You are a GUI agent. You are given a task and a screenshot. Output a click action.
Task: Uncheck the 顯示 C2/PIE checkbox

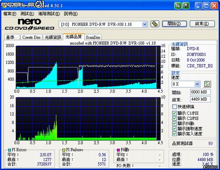(174, 118)
